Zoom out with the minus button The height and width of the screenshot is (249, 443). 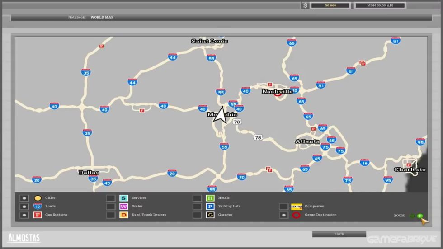[x=412, y=216]
